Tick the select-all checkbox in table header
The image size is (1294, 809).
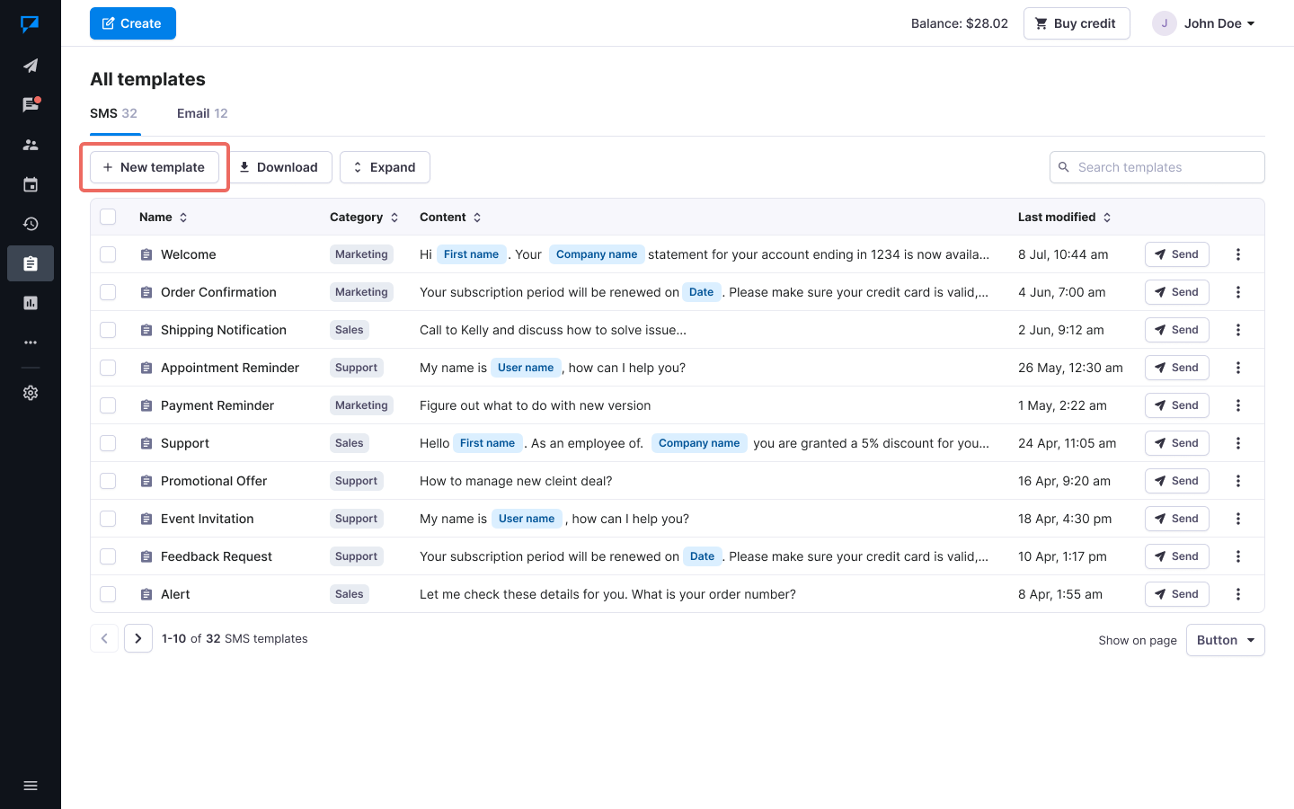pyautogui.click(x=108, y=217)
